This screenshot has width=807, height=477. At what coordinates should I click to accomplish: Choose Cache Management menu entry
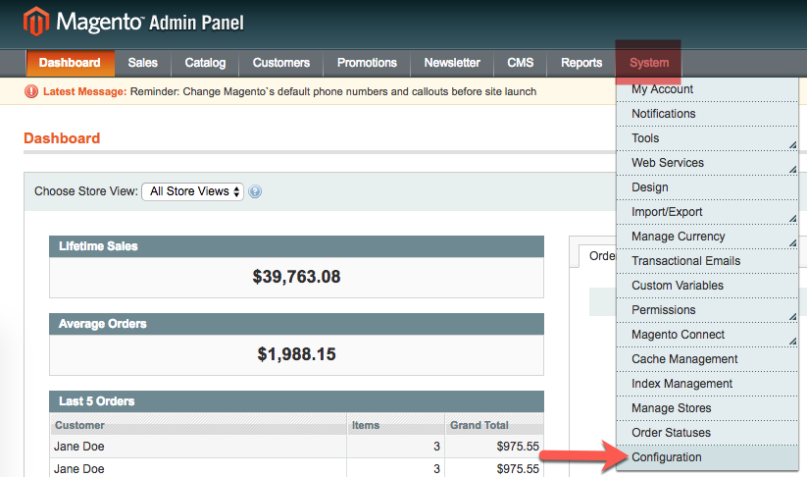[684, 359]
